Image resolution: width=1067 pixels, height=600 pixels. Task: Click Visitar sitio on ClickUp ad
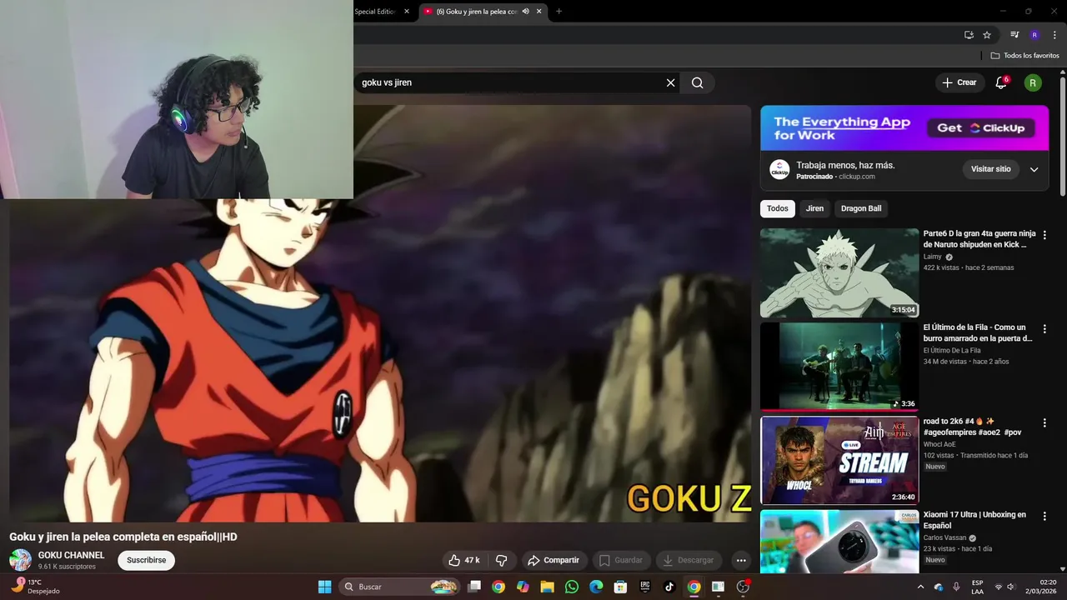pyautogui.click(x=991, y=169)
